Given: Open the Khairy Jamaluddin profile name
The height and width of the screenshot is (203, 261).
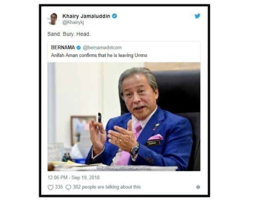Looking at the screenshot, I should point(86,16).
